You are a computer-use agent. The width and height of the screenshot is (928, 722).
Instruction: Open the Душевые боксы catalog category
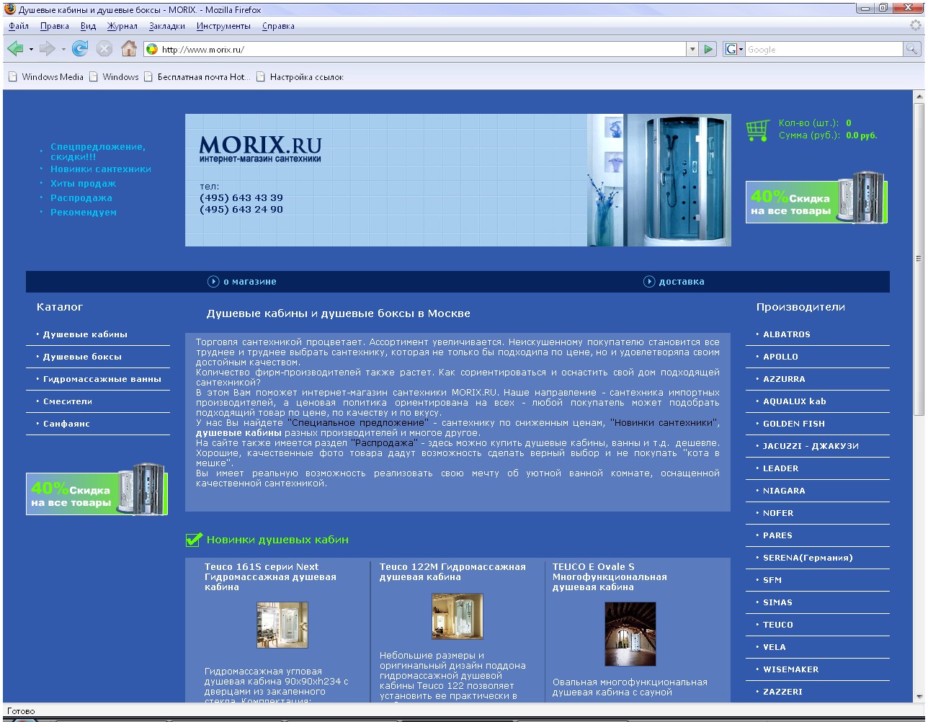(82, 357)
